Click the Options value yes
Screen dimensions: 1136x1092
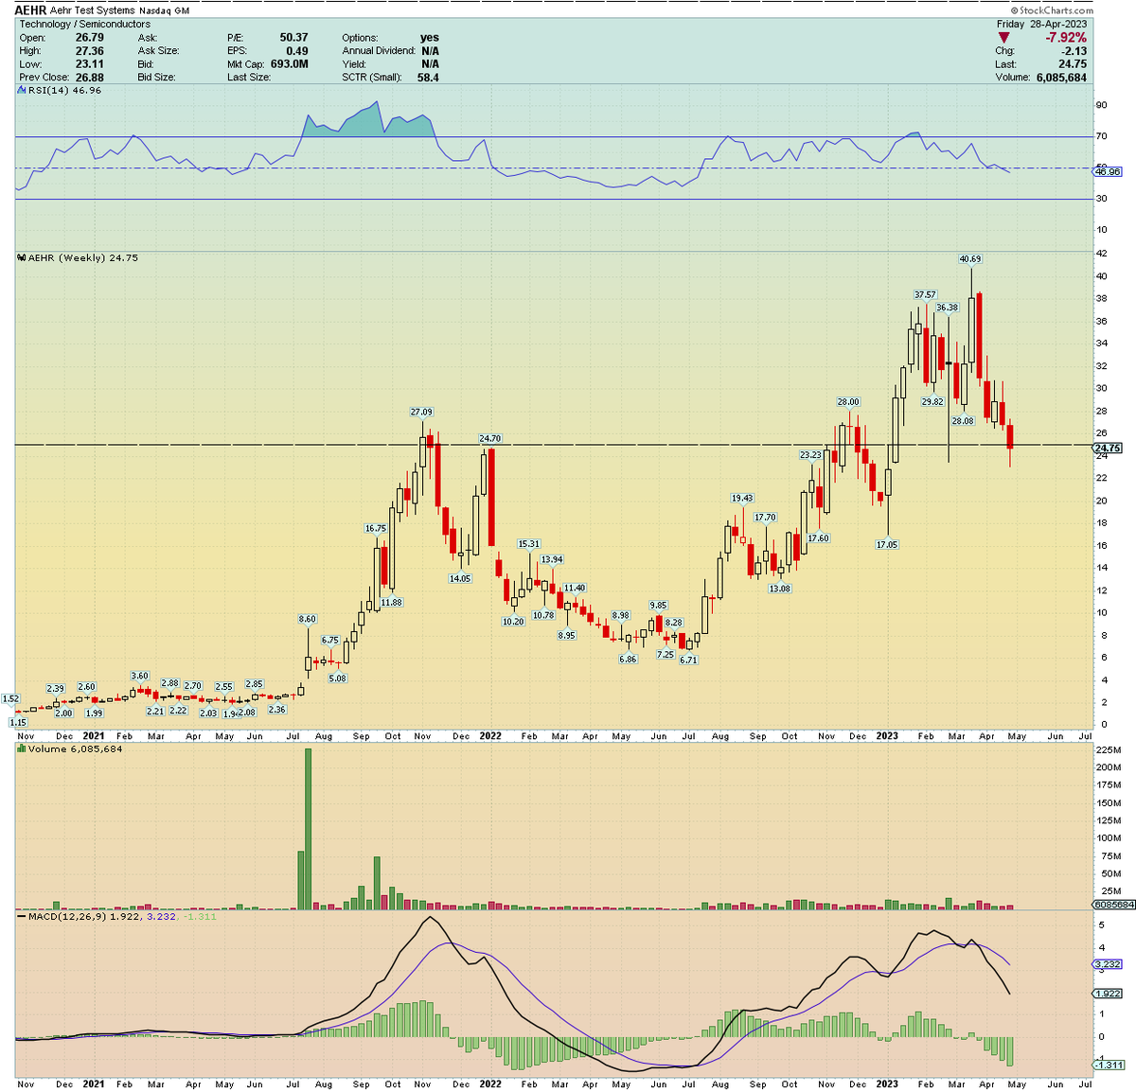(430, 38)
